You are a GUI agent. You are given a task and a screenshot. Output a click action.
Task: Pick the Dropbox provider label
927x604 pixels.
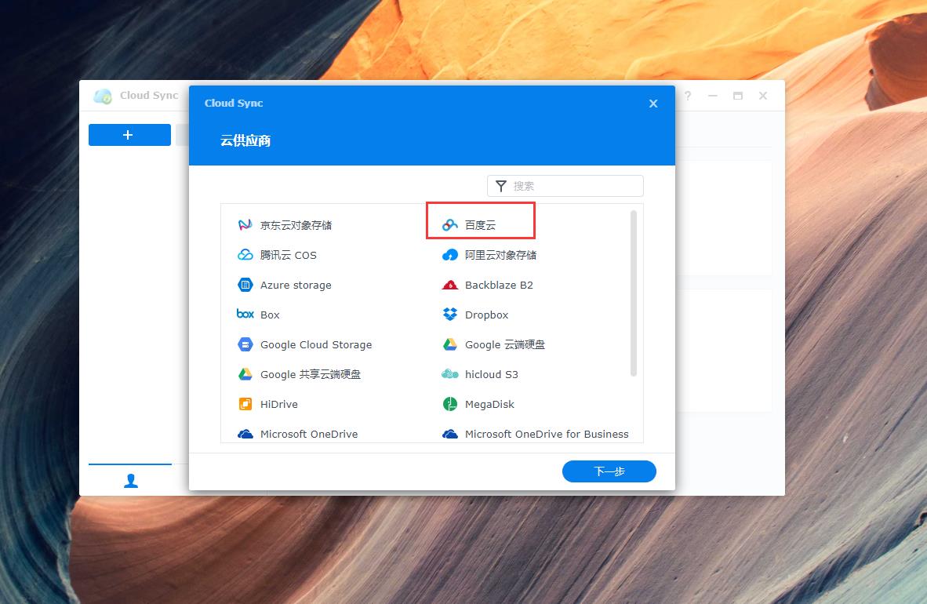point(486,315)
